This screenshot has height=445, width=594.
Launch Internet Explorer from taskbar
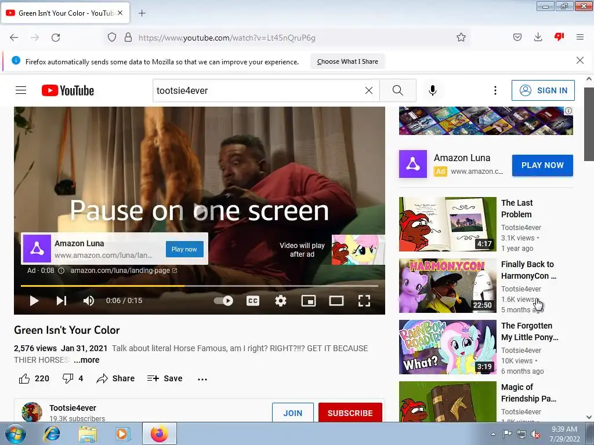point(52,433)
